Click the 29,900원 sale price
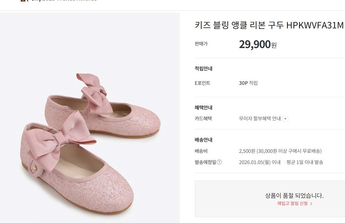 pyautogui.click(x=257, y=44)
